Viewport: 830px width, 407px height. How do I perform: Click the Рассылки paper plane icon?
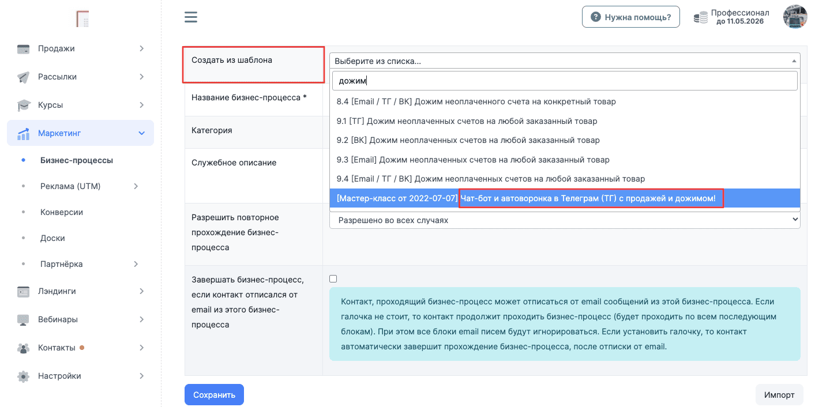[x=23, y=77]
